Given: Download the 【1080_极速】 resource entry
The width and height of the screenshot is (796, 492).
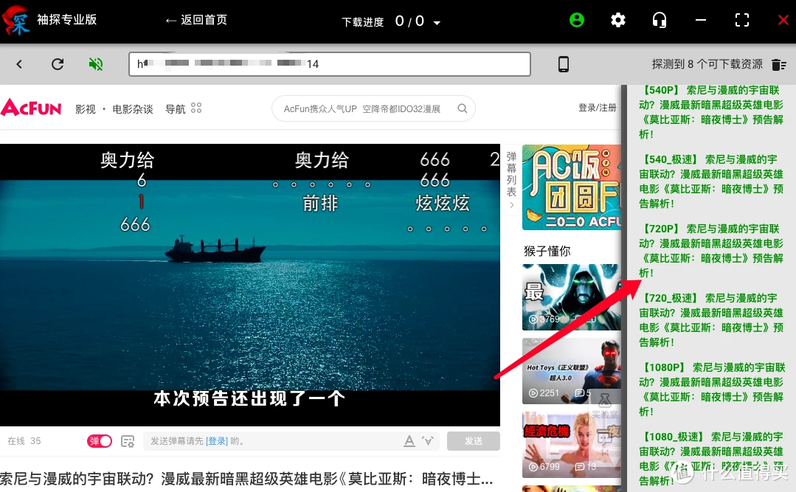Looking at the screenshot, I should [710, 459].
